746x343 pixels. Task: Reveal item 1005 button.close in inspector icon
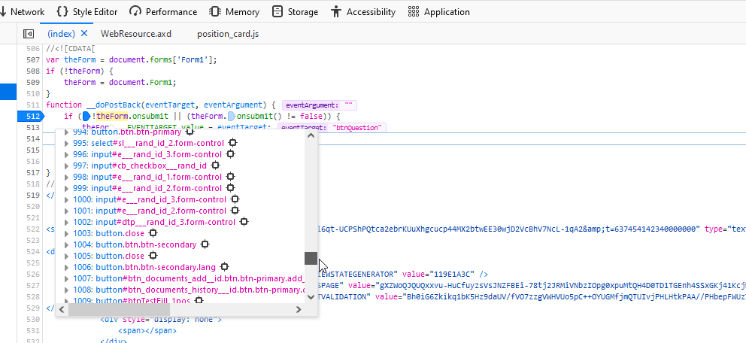[152, 256]
